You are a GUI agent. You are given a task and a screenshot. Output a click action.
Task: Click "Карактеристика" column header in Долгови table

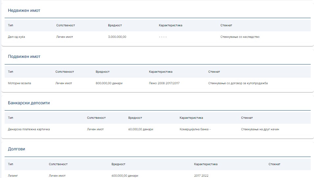206,164
